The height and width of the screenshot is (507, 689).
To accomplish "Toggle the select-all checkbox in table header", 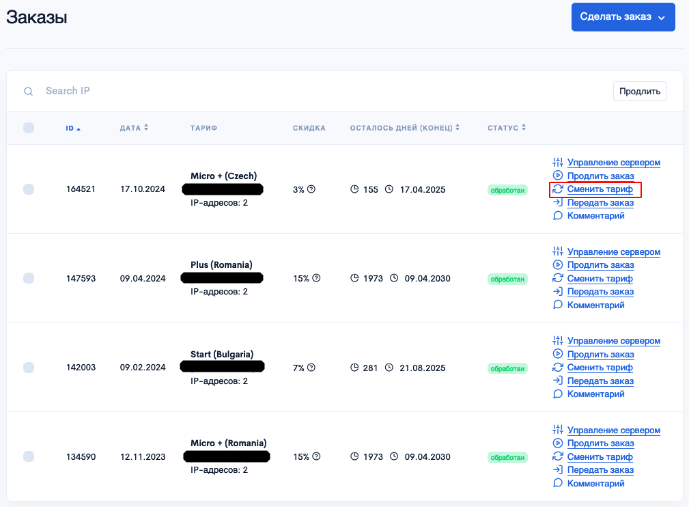I will [29, 128].
